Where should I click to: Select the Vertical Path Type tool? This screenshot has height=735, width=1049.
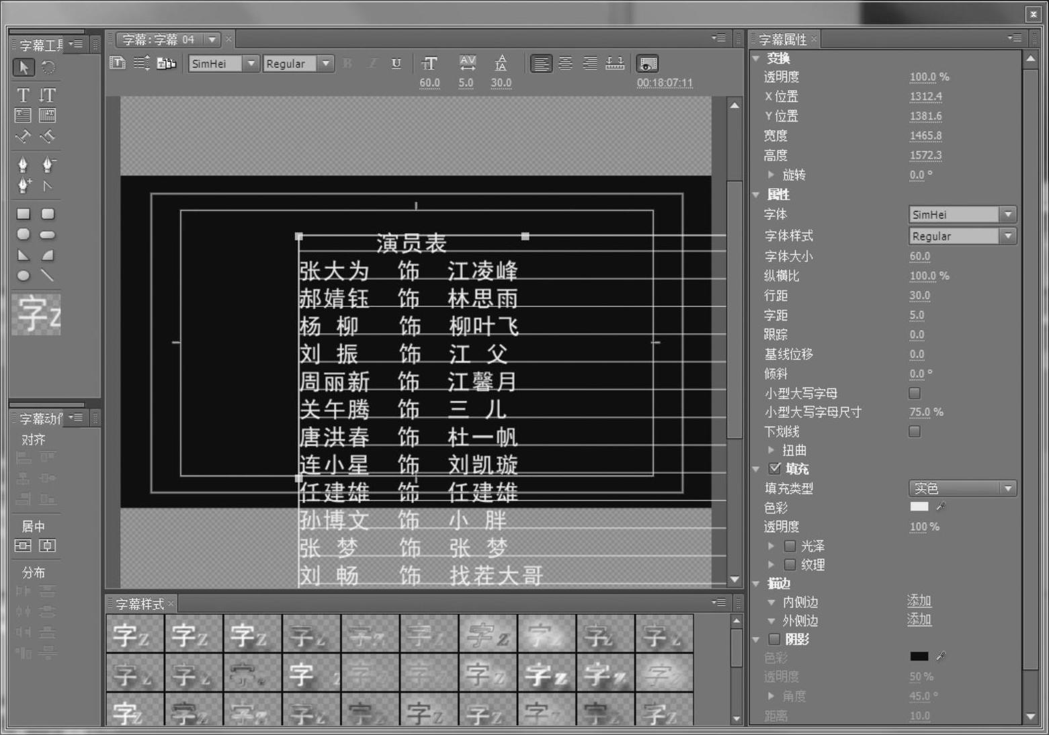click(48, 136)
